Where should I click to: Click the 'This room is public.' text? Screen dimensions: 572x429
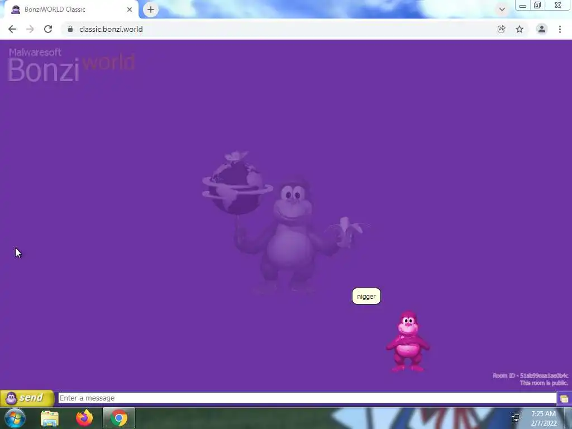coord(544,383)
